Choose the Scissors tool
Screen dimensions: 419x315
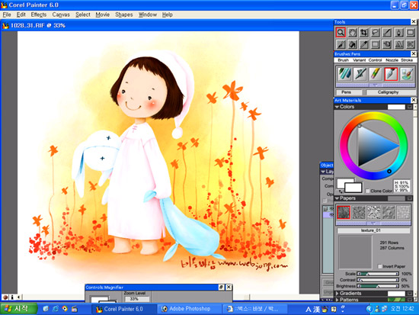(410, 44)
